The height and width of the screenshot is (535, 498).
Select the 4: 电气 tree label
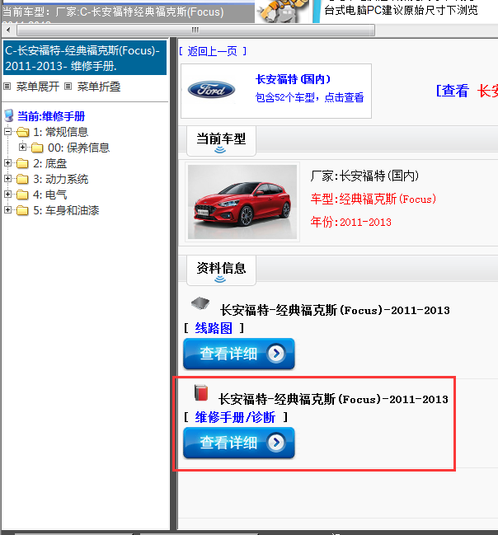pos(49,195)
